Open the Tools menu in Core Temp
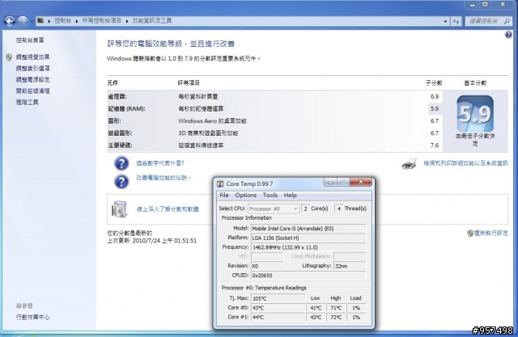The height and width of the screenshot is (337, 518). coord(270,196)
